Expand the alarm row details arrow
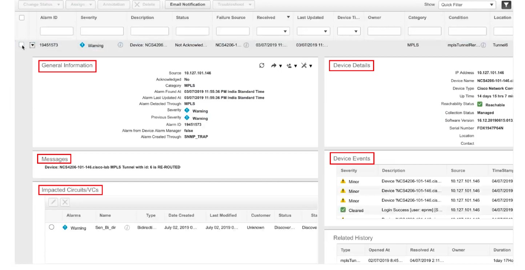The height and width of the screenshot is (270, 525). click(x=32, y=45)
